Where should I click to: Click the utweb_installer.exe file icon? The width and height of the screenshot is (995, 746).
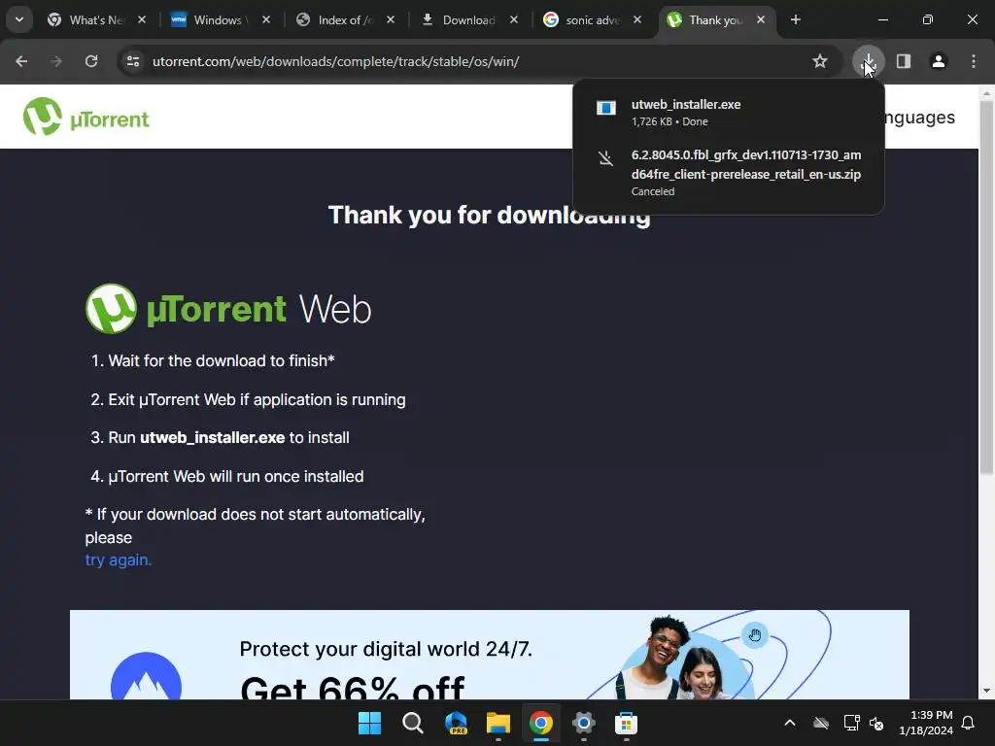[606, 108]
